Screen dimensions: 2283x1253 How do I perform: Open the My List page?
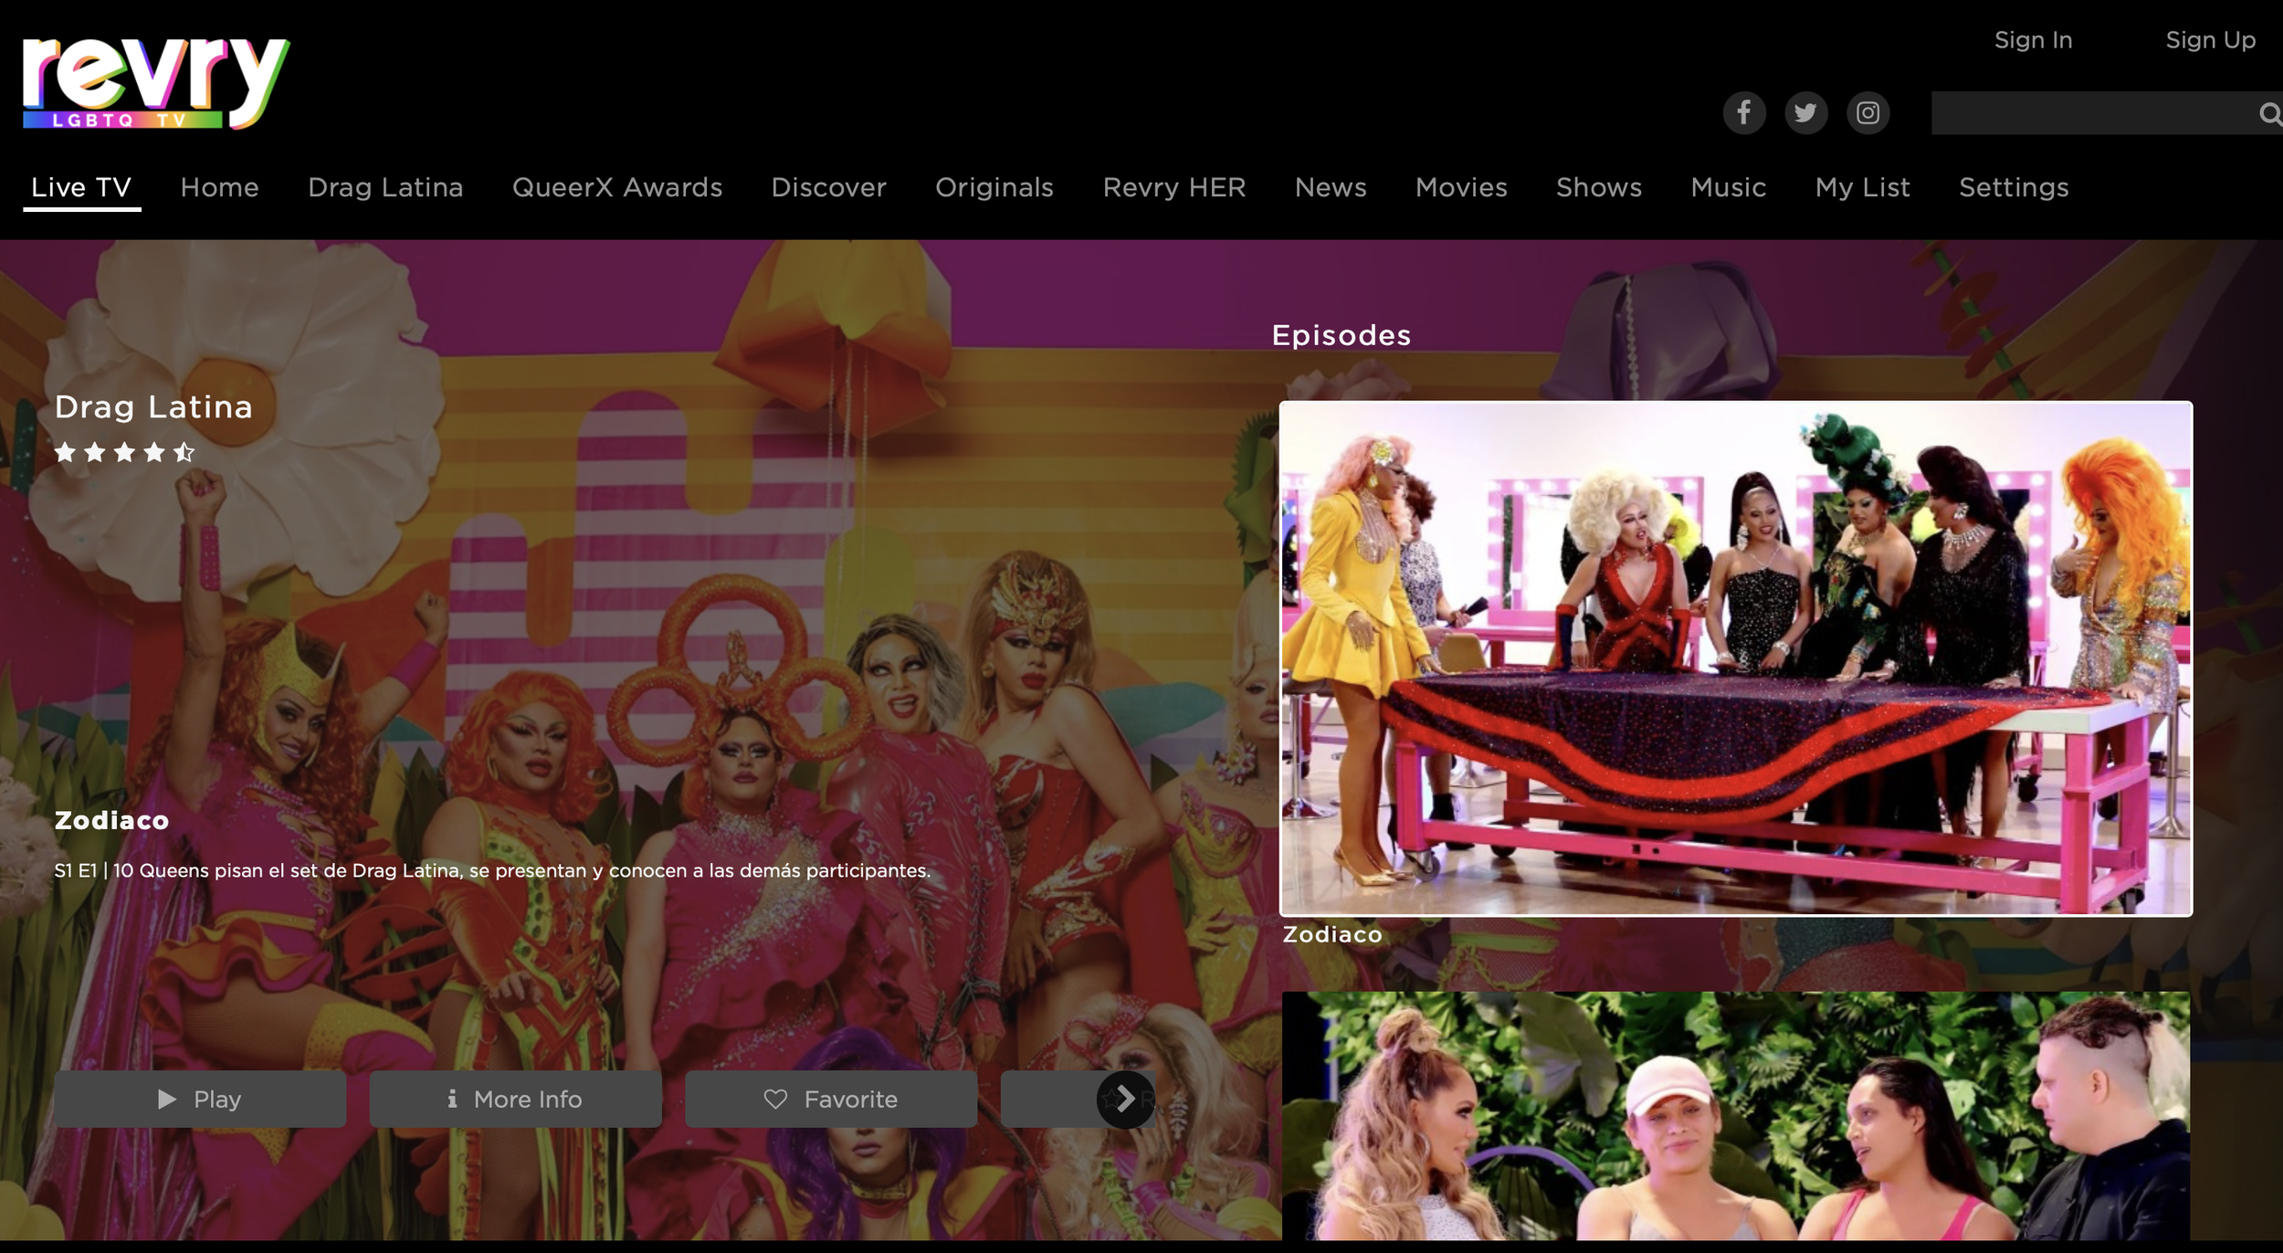click(x=1862, y=187)
